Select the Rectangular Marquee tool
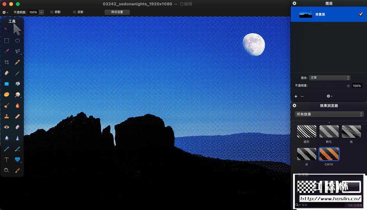The image size is (367, 210). [7, 41]
